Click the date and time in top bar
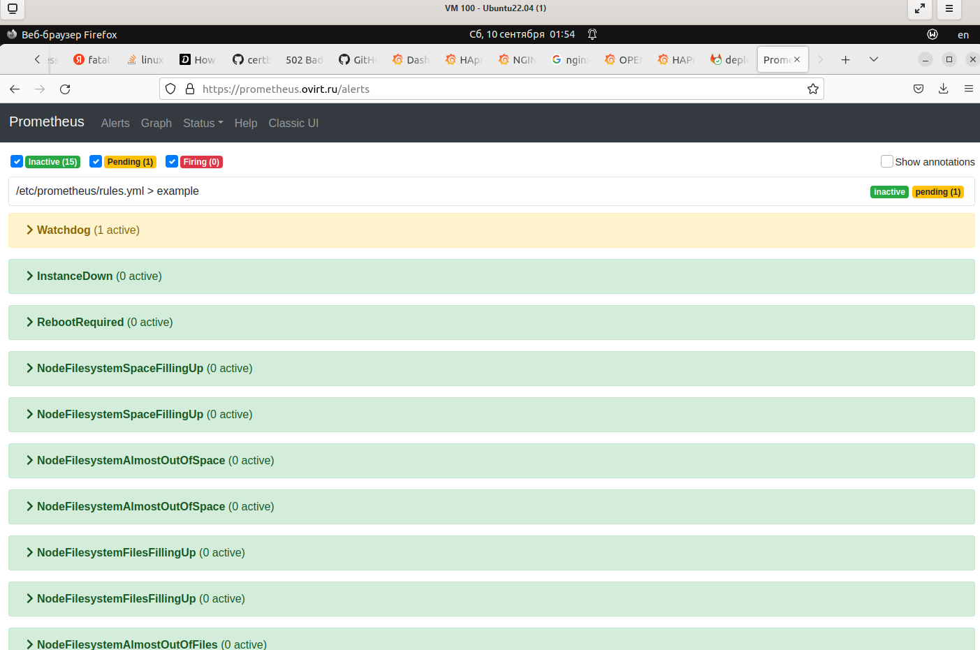980x650 pixels. click(x=522, y=34)
